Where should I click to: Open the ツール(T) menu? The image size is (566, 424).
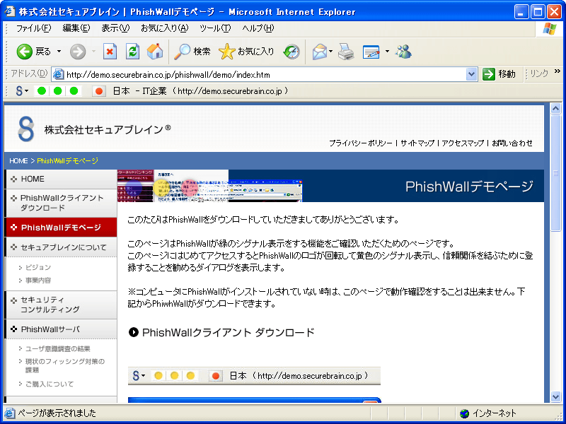(215, 28)
